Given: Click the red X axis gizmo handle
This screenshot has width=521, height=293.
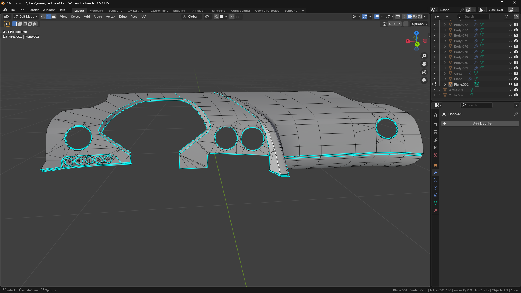Looking at the screenshot, I should coord(408,41).
